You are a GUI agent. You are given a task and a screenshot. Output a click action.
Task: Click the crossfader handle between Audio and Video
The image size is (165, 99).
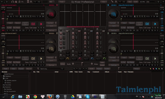(82, 64)
